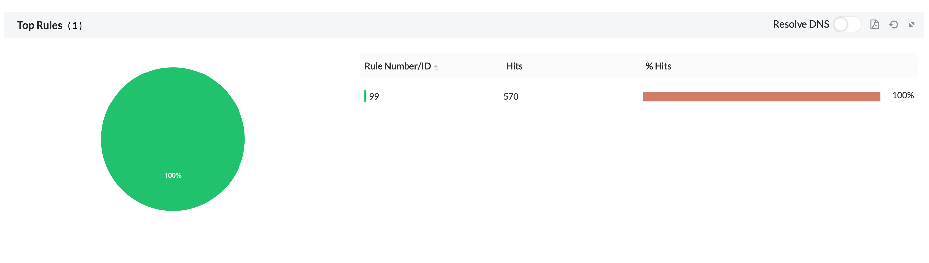The height and width of the screenshot is (263, 929).
Task: Click the sort arrow beside Rule Number/ID
Action: tap(436, 67)
